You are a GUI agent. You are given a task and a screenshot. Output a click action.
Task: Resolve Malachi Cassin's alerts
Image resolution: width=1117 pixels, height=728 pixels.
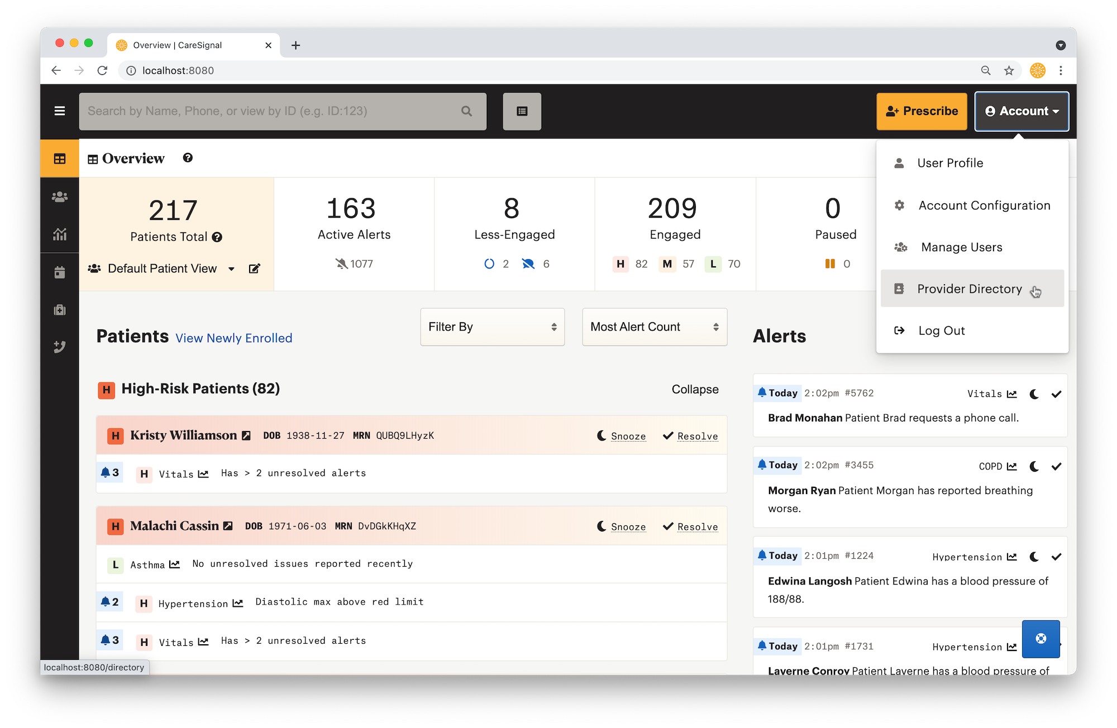click(690, 526)
